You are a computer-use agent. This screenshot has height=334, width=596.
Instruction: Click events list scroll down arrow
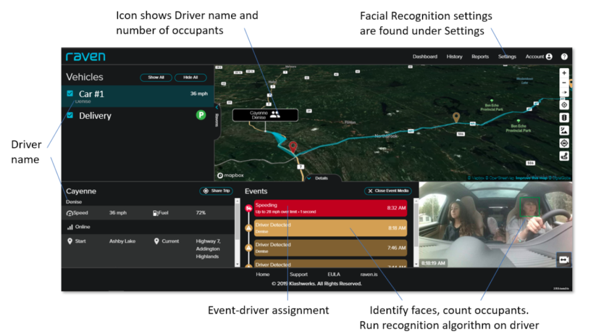(x=416, y=264)
